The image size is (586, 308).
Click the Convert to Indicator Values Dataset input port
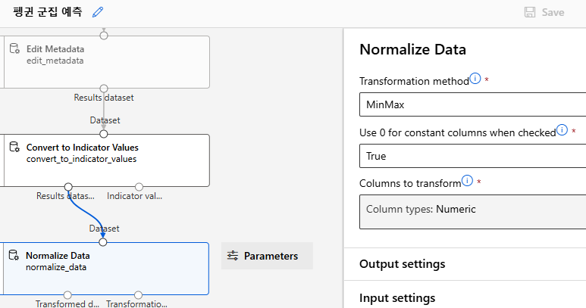[x=104, y=134]
